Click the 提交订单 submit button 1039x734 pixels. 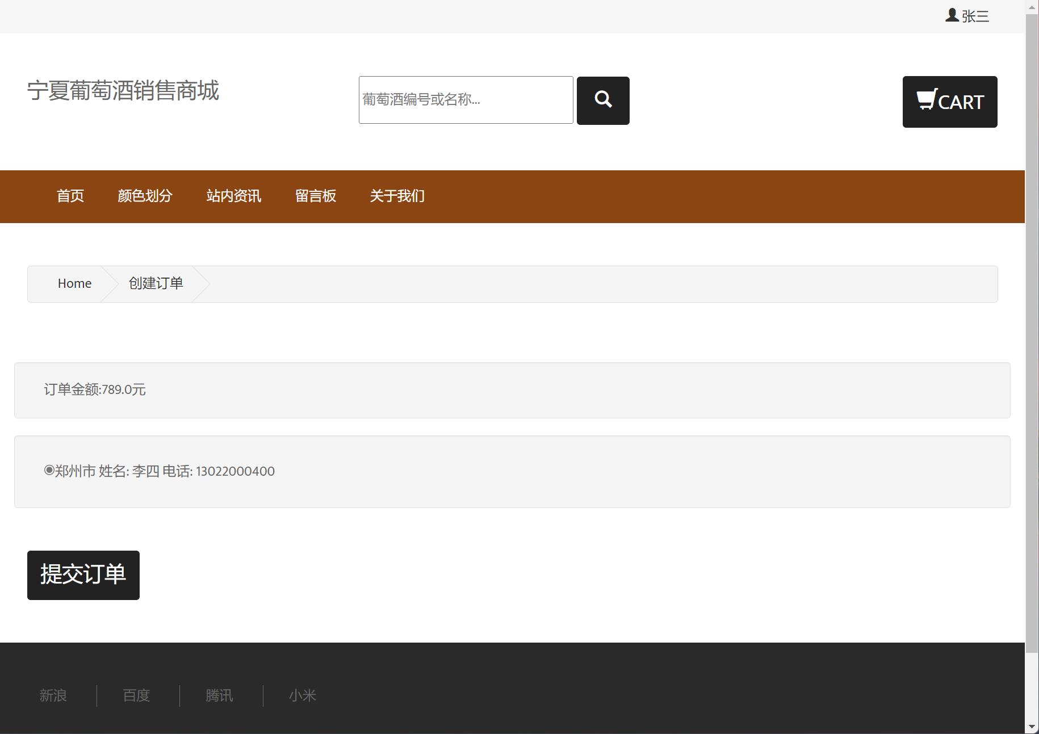coord(83,575)
